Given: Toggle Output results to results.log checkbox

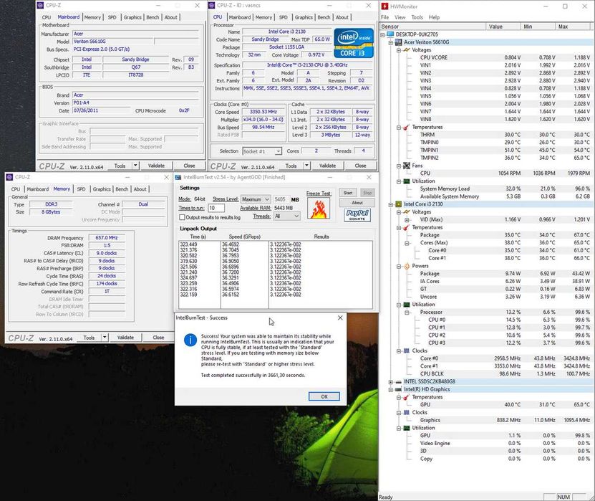Looking at the screenshot, I should point(182,217).
